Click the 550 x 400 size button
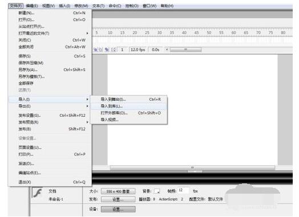Image resolution: width=299 pixels, height=217 pixels. (x=118, y=191)
